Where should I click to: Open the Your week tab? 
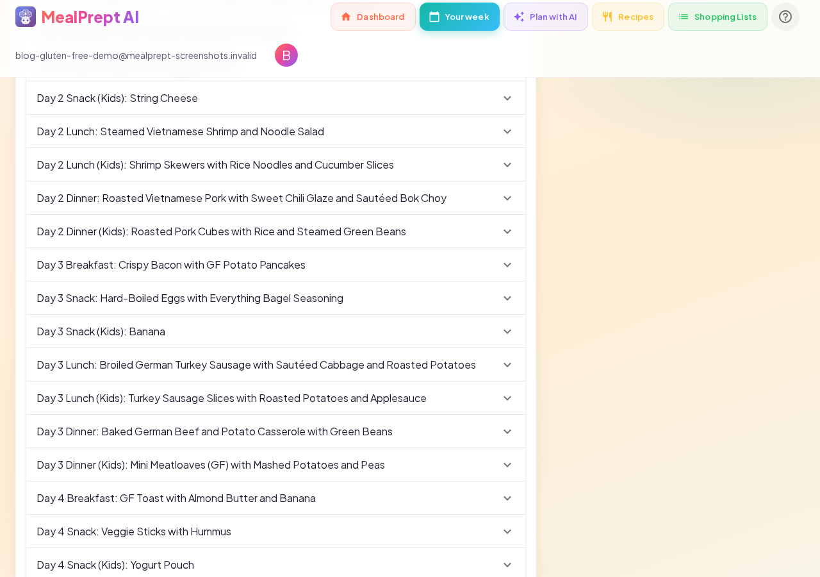(459, 17)
